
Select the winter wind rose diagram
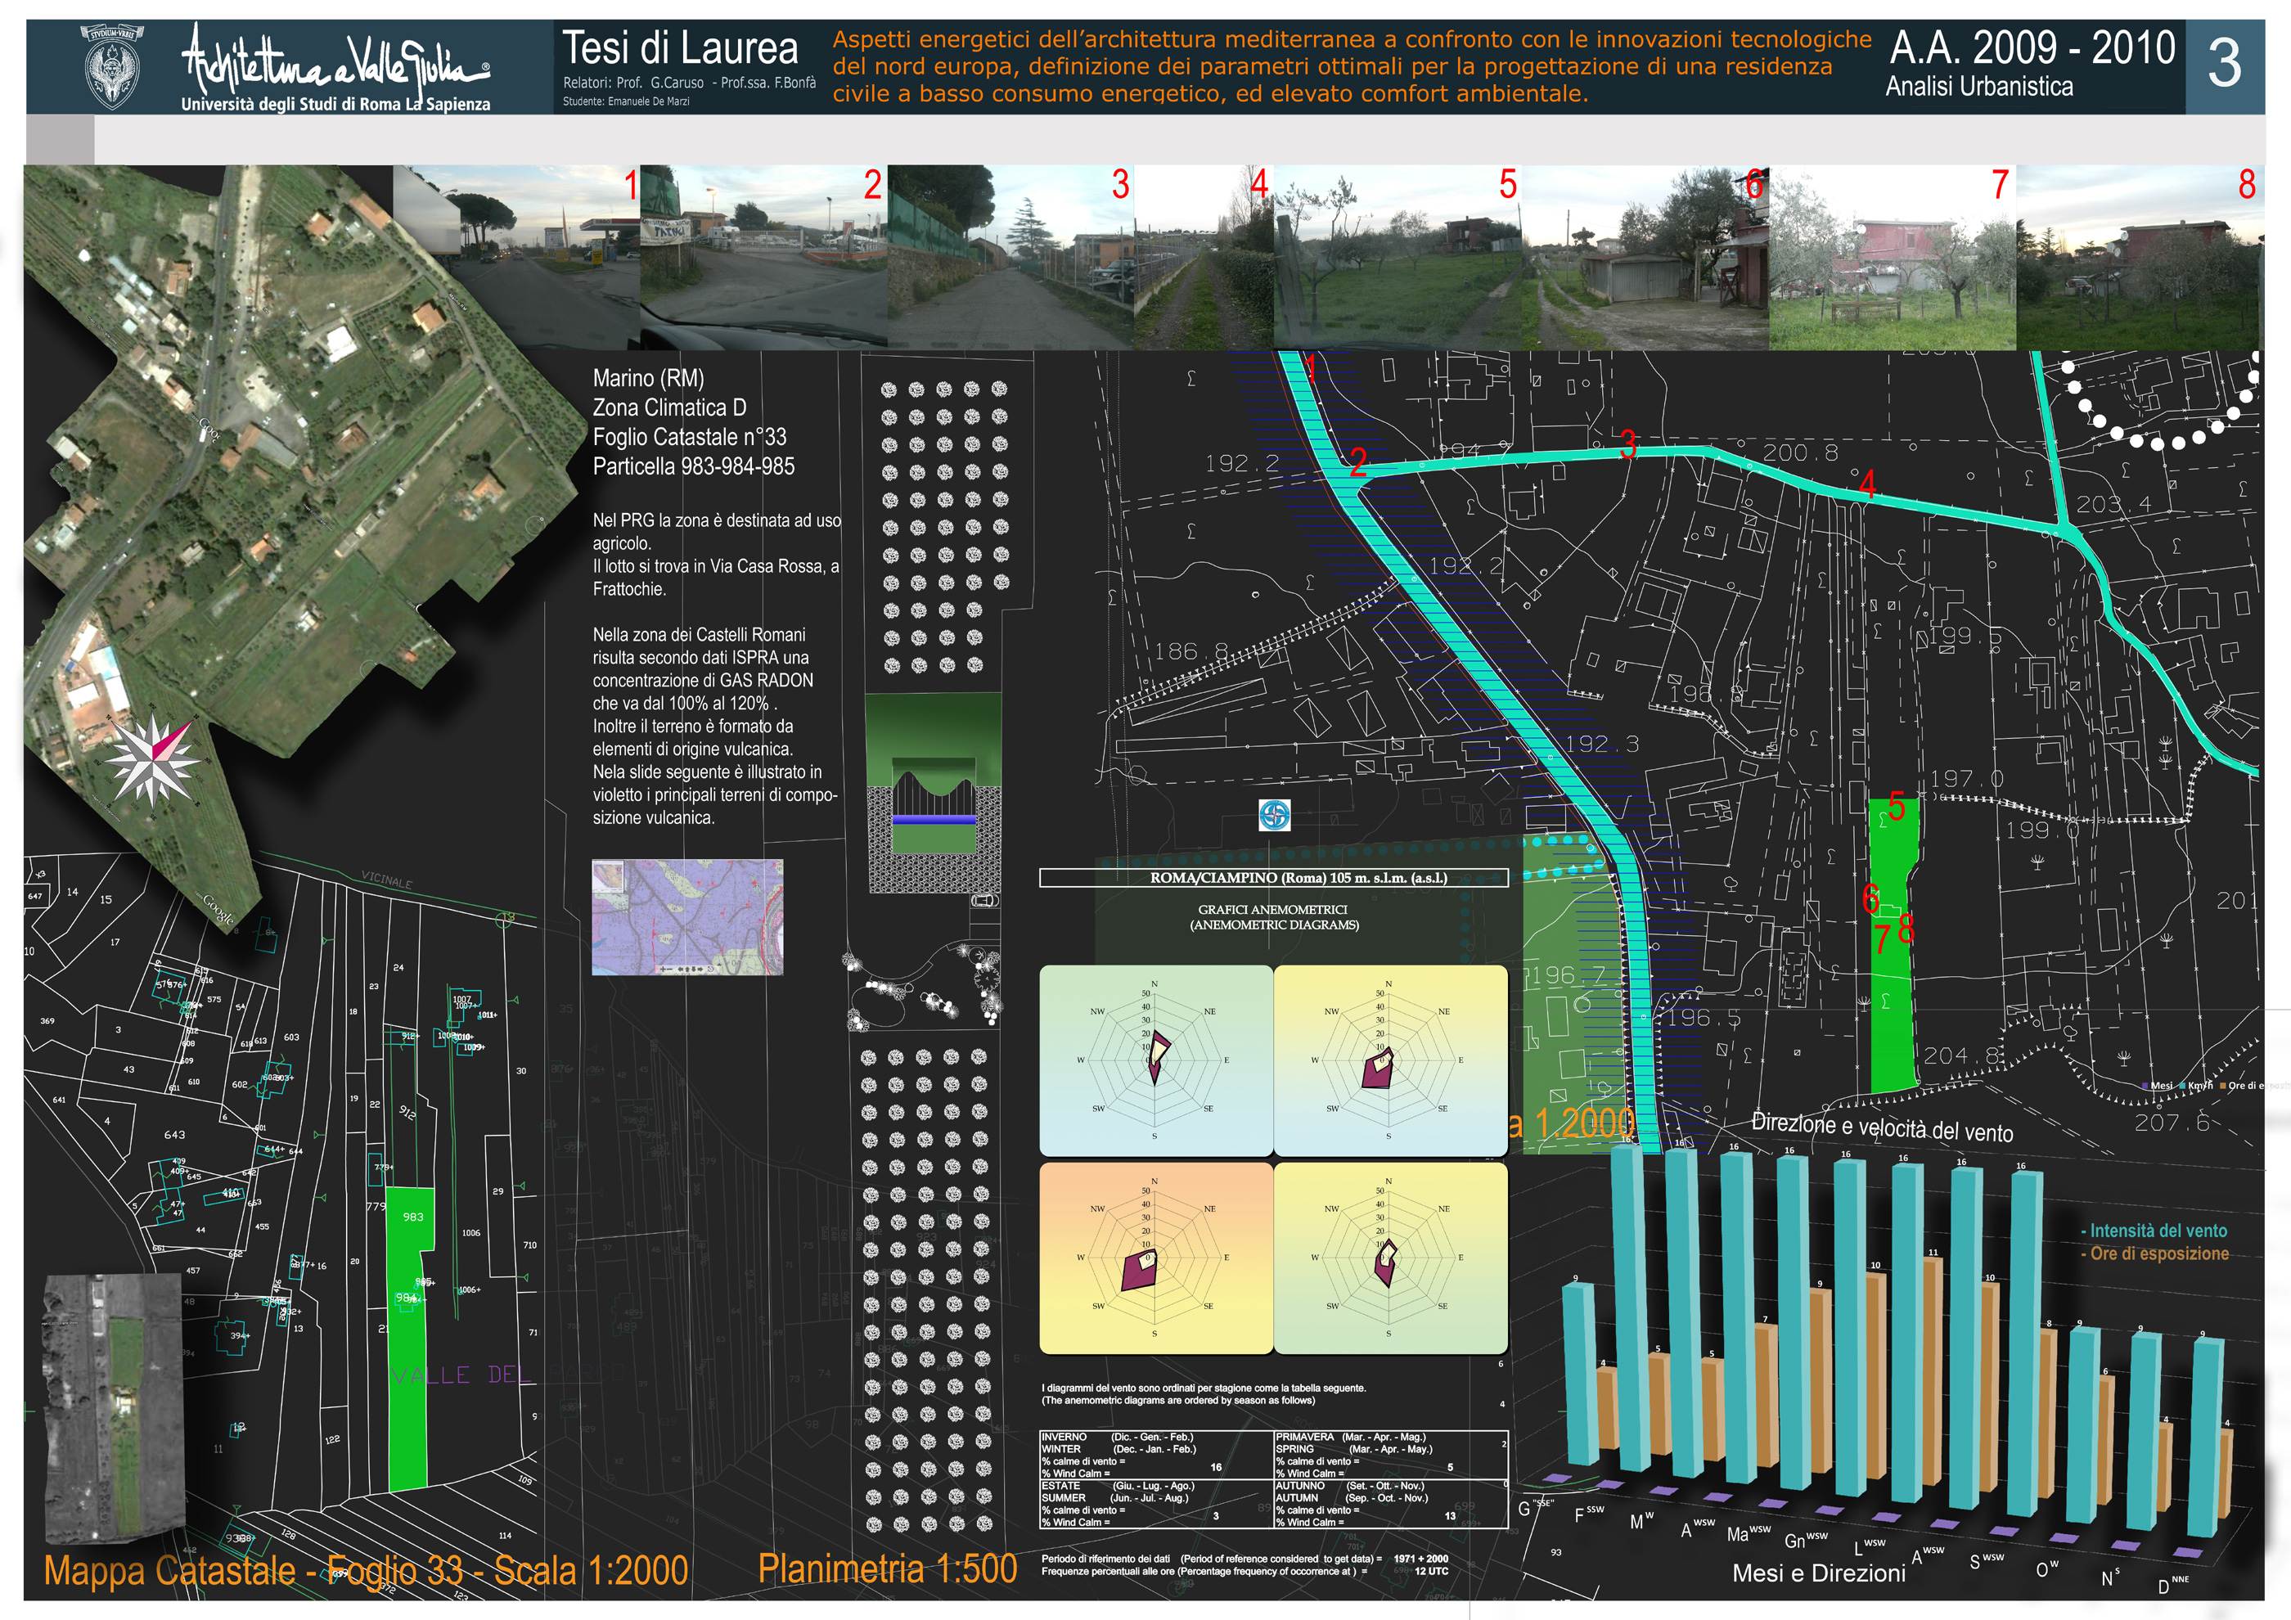(1155, 1060)
